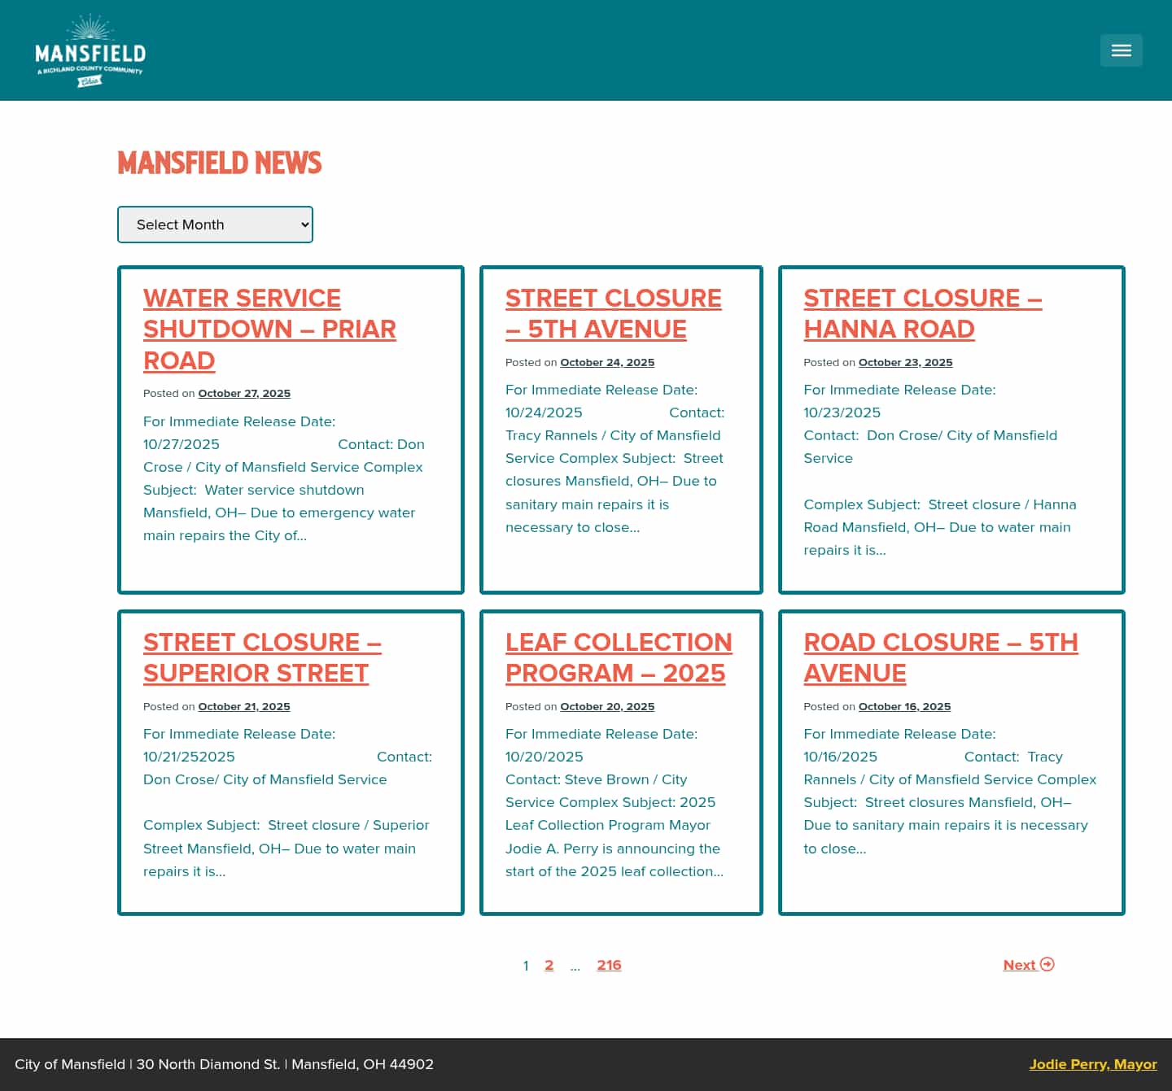1172x1091 pixels.
Task: Open the Street Closure Superior Street article
Action: [262, 657]
